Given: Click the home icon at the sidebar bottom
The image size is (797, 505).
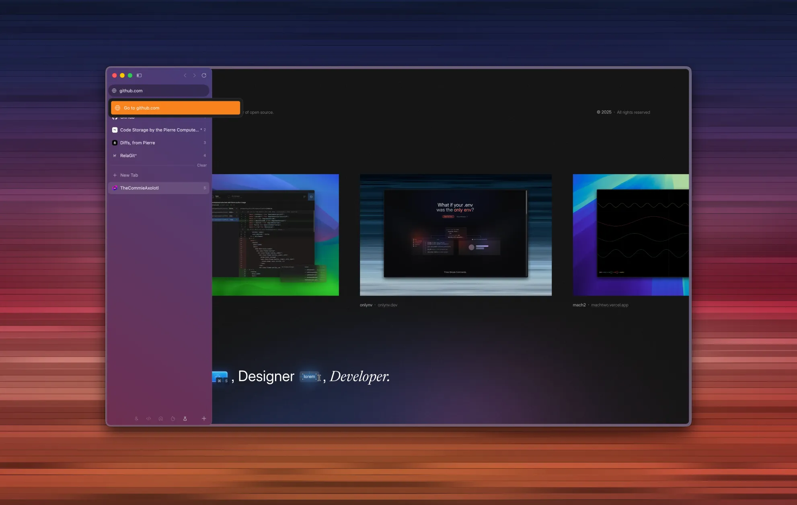Looking at the screenshot, I should coord(160,418).
